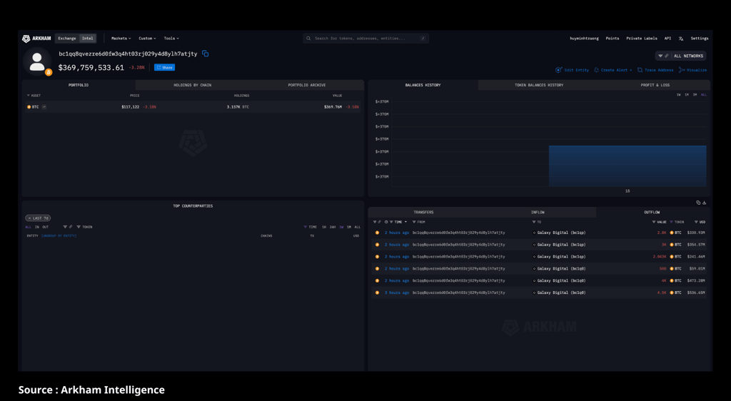Select ALL direction in counterparties
This screenshot has height=401, width=731.
(x=28, y=227)
